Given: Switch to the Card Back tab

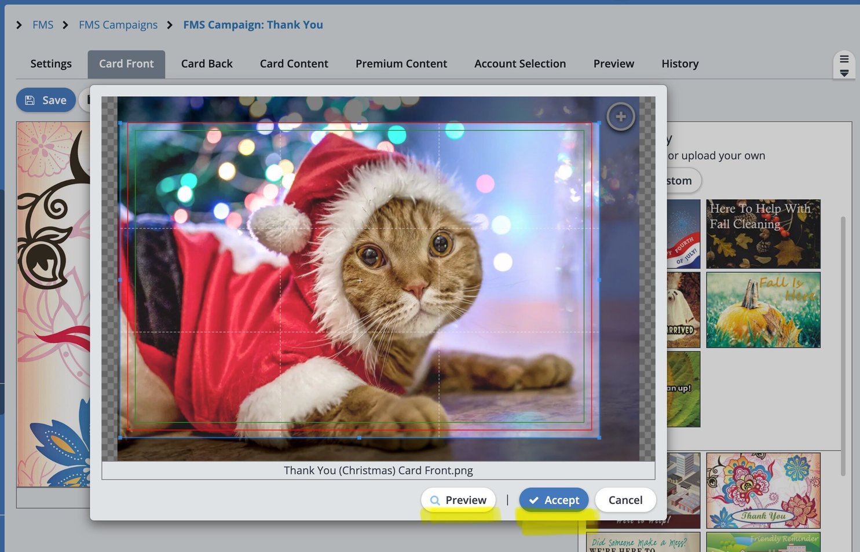Looking at the screenshot, I should click(x=207, y=64).
